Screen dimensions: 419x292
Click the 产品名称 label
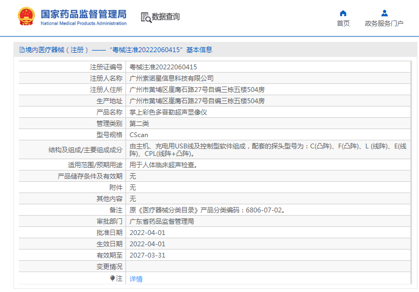click(109, 112)
